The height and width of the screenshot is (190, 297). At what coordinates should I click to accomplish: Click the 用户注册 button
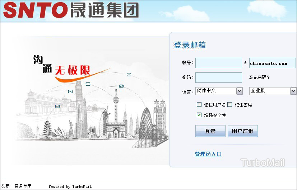pos(242,131)
